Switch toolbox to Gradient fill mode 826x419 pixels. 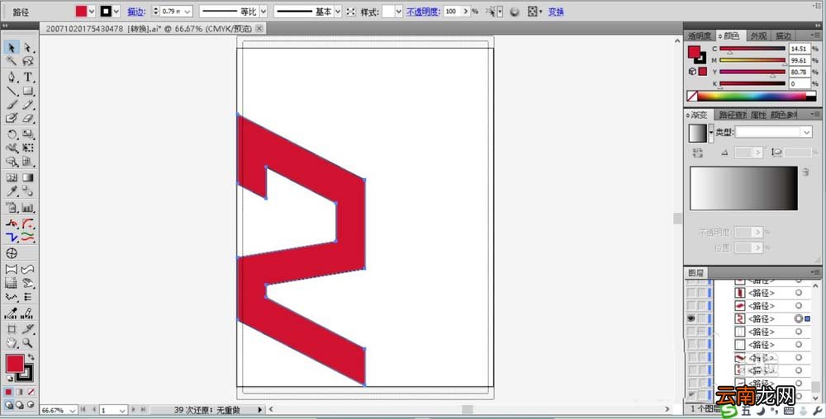20,392
